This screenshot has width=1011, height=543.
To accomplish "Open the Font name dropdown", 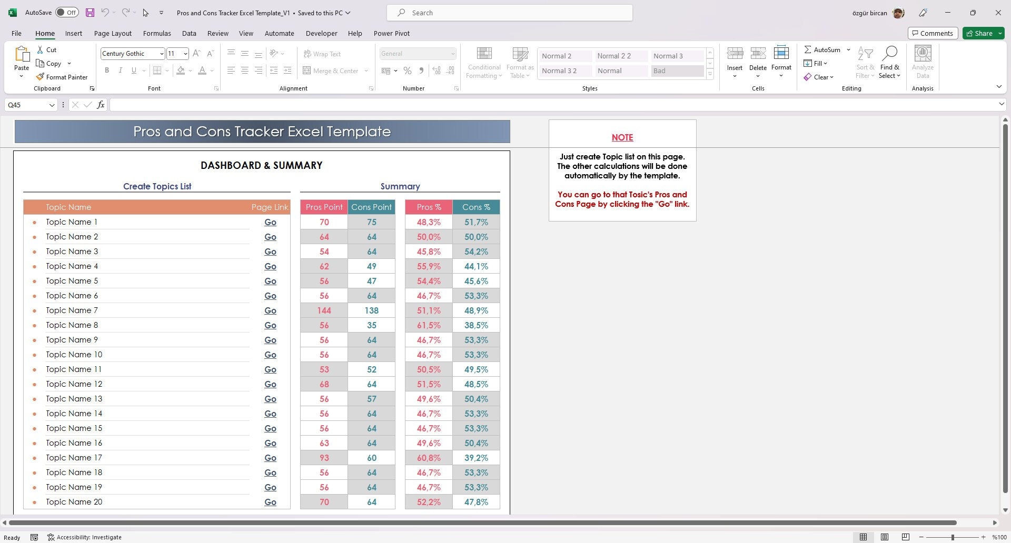I will click(x=162, y=53).
